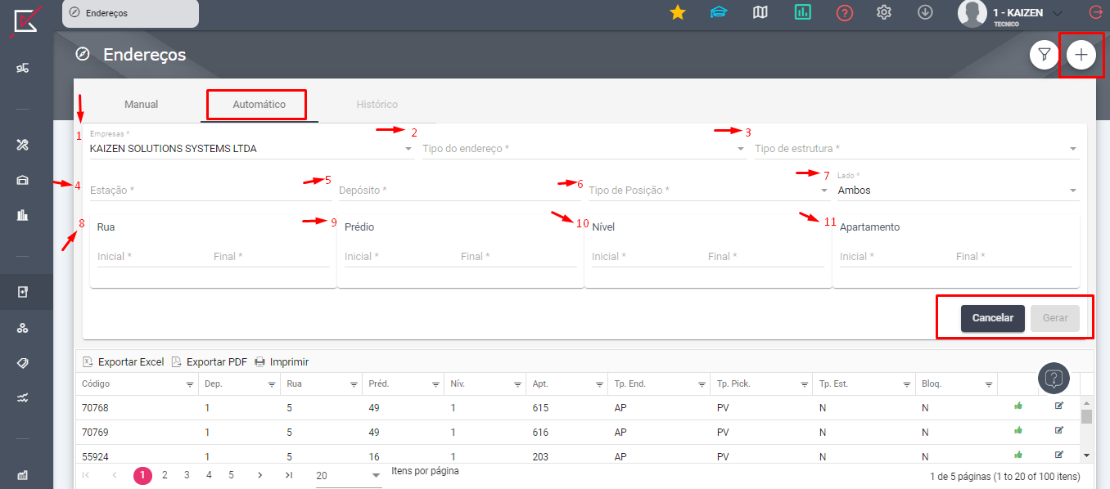Click the red logout icon

[1095, 12]
